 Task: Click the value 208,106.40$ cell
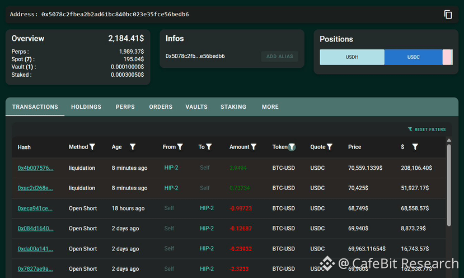pos(416,168)
